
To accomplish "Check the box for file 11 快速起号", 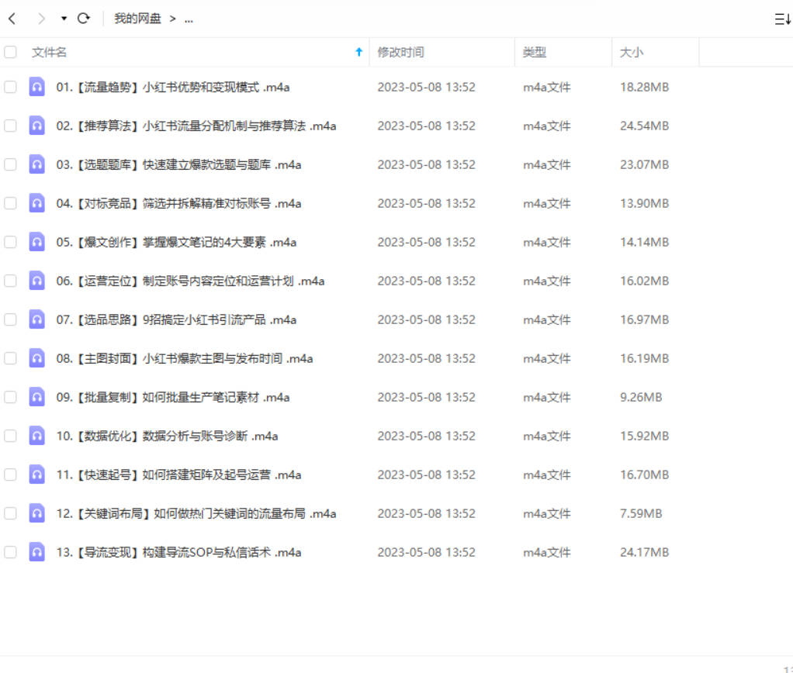I will (x=10, y=475).
